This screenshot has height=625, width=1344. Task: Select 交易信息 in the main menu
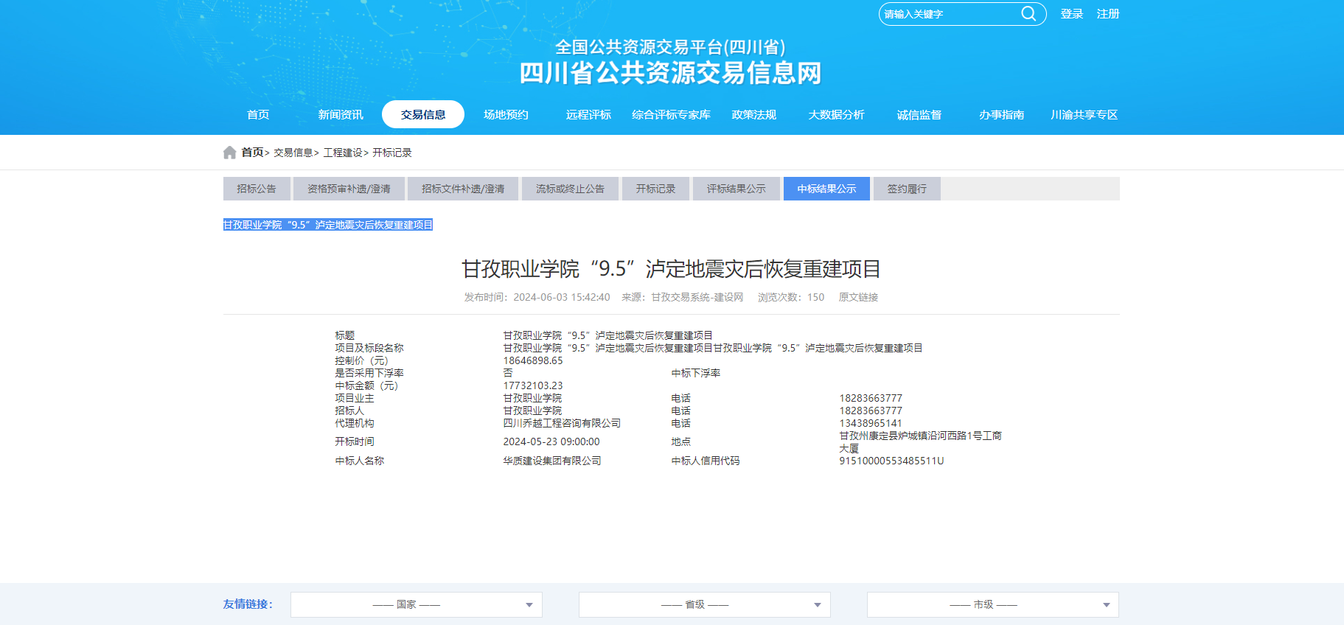(423, 114)
